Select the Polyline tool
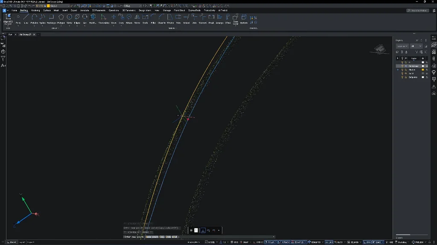Image resolution: width=437 pixels, height=245 pixels. [x=34, y=19]
